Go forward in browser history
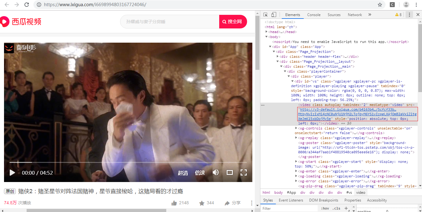Image resolution: width=422 pixels, height=212 pixels. (17, 5)
